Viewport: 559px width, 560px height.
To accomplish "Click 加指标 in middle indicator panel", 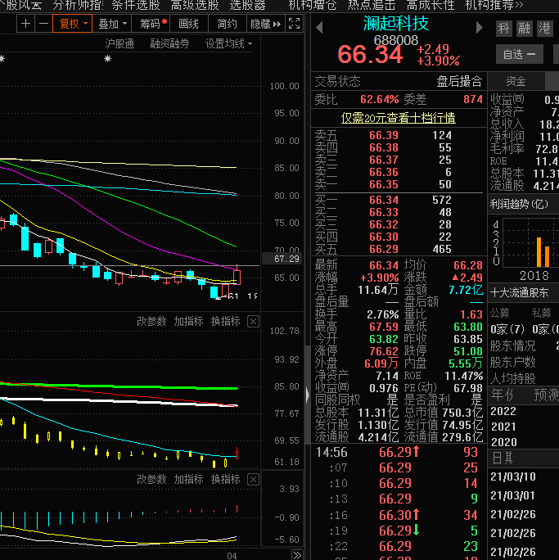I will 188,321.
